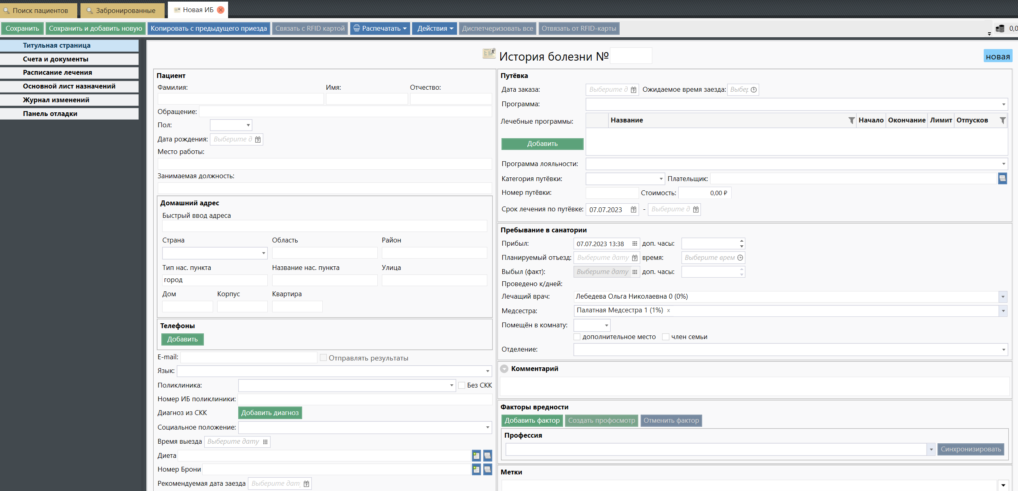Image resolution: width=1018 pixels, height=491 pixels.
Task: Click list icon beside Номер Брони field
Action: 487,470
